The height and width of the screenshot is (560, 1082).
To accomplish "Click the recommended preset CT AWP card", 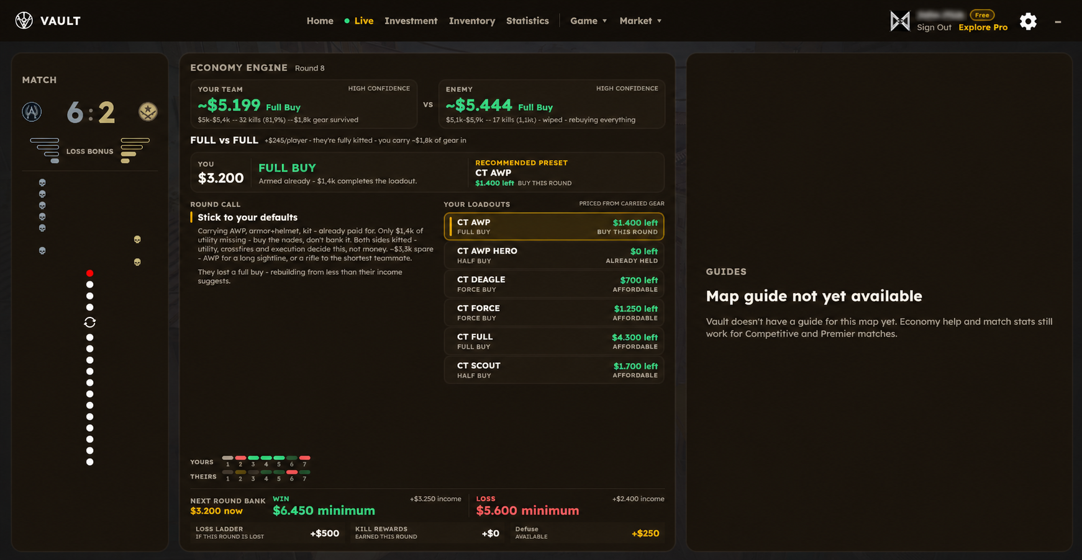I will coord(565,172).
